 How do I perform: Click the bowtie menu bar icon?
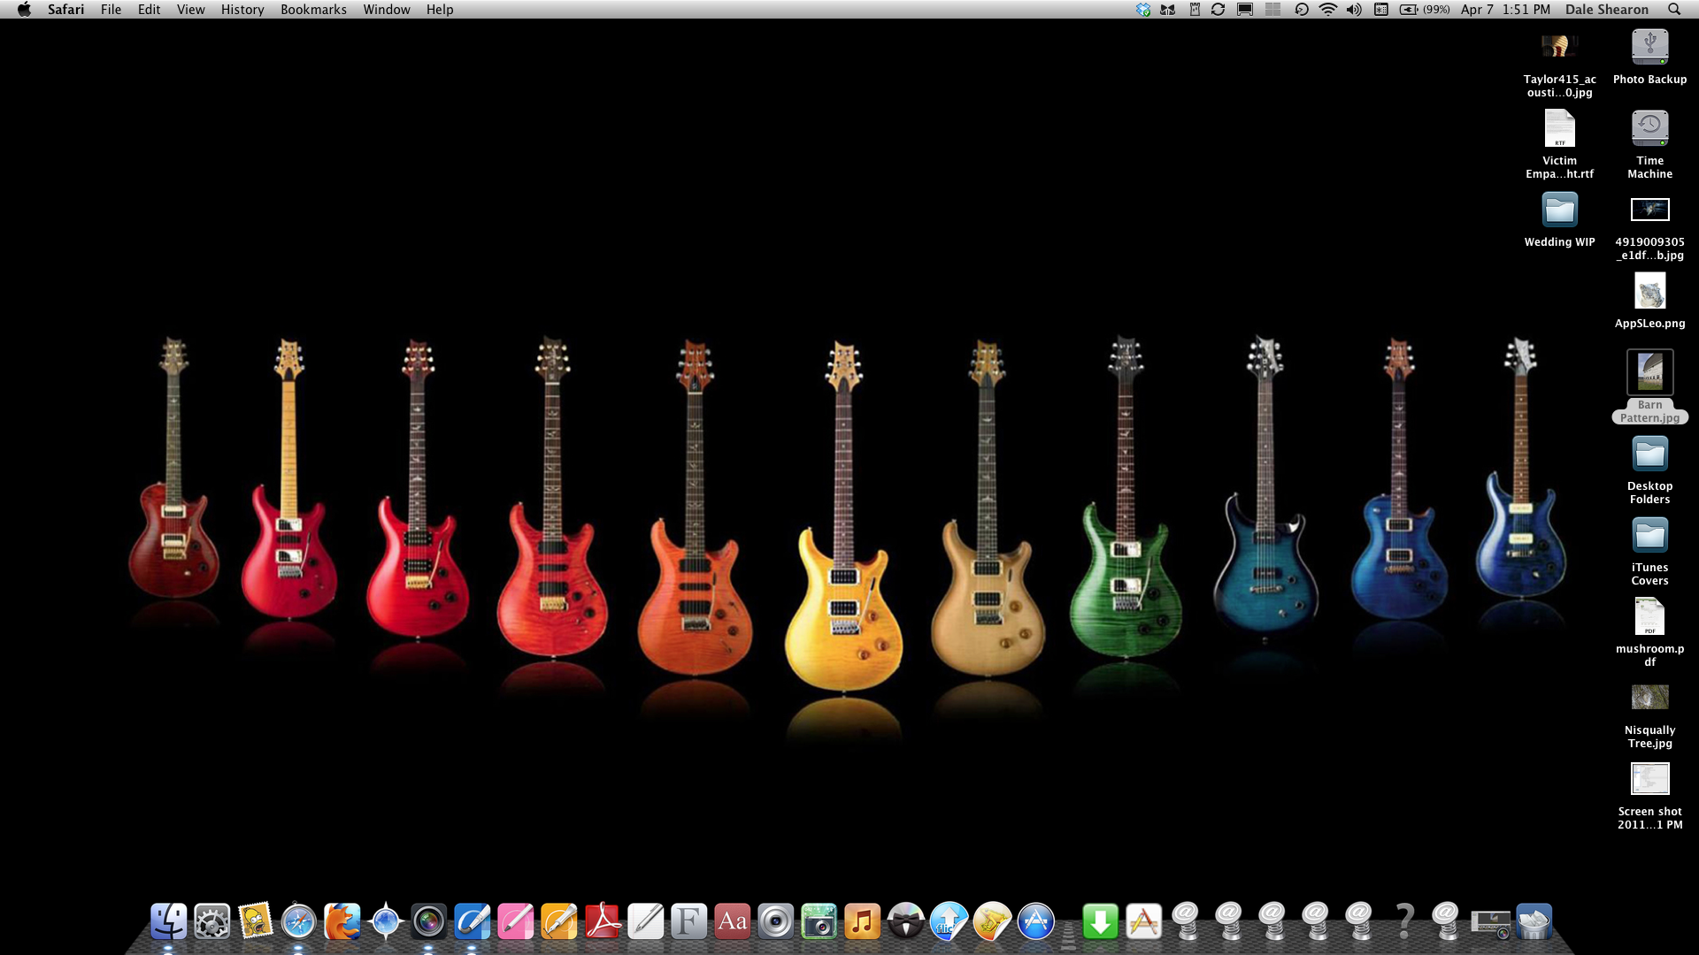click(x=1168, y=9)
